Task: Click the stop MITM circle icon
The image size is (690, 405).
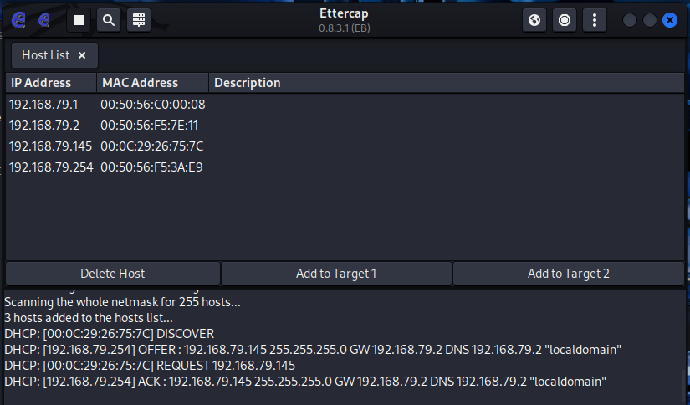Action: (x=565, y=20)
